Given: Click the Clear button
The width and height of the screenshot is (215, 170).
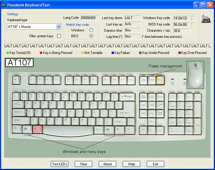Looking at the screenshot, I should [83, 164].
